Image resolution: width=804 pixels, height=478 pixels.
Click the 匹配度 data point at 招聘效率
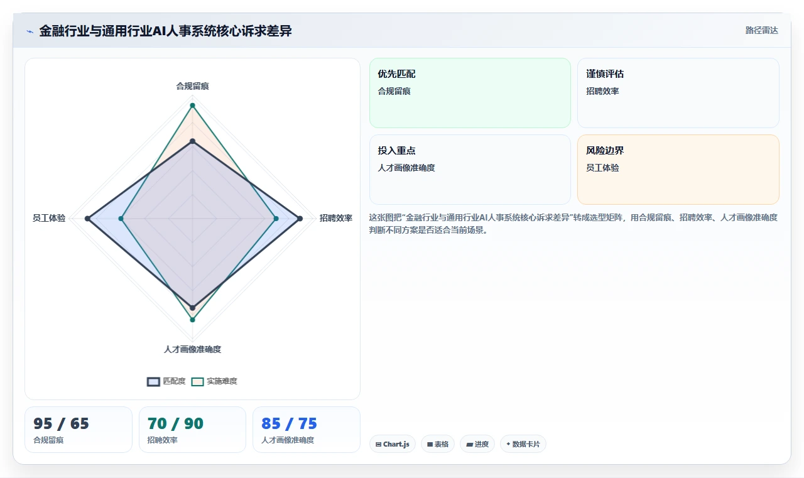tap(300, 219)
